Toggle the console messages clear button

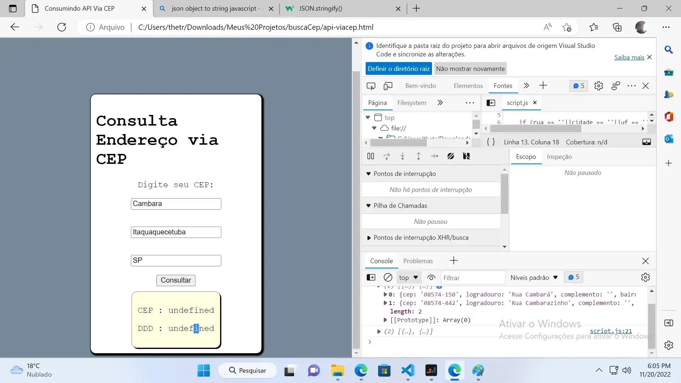(x=388, y=277)
